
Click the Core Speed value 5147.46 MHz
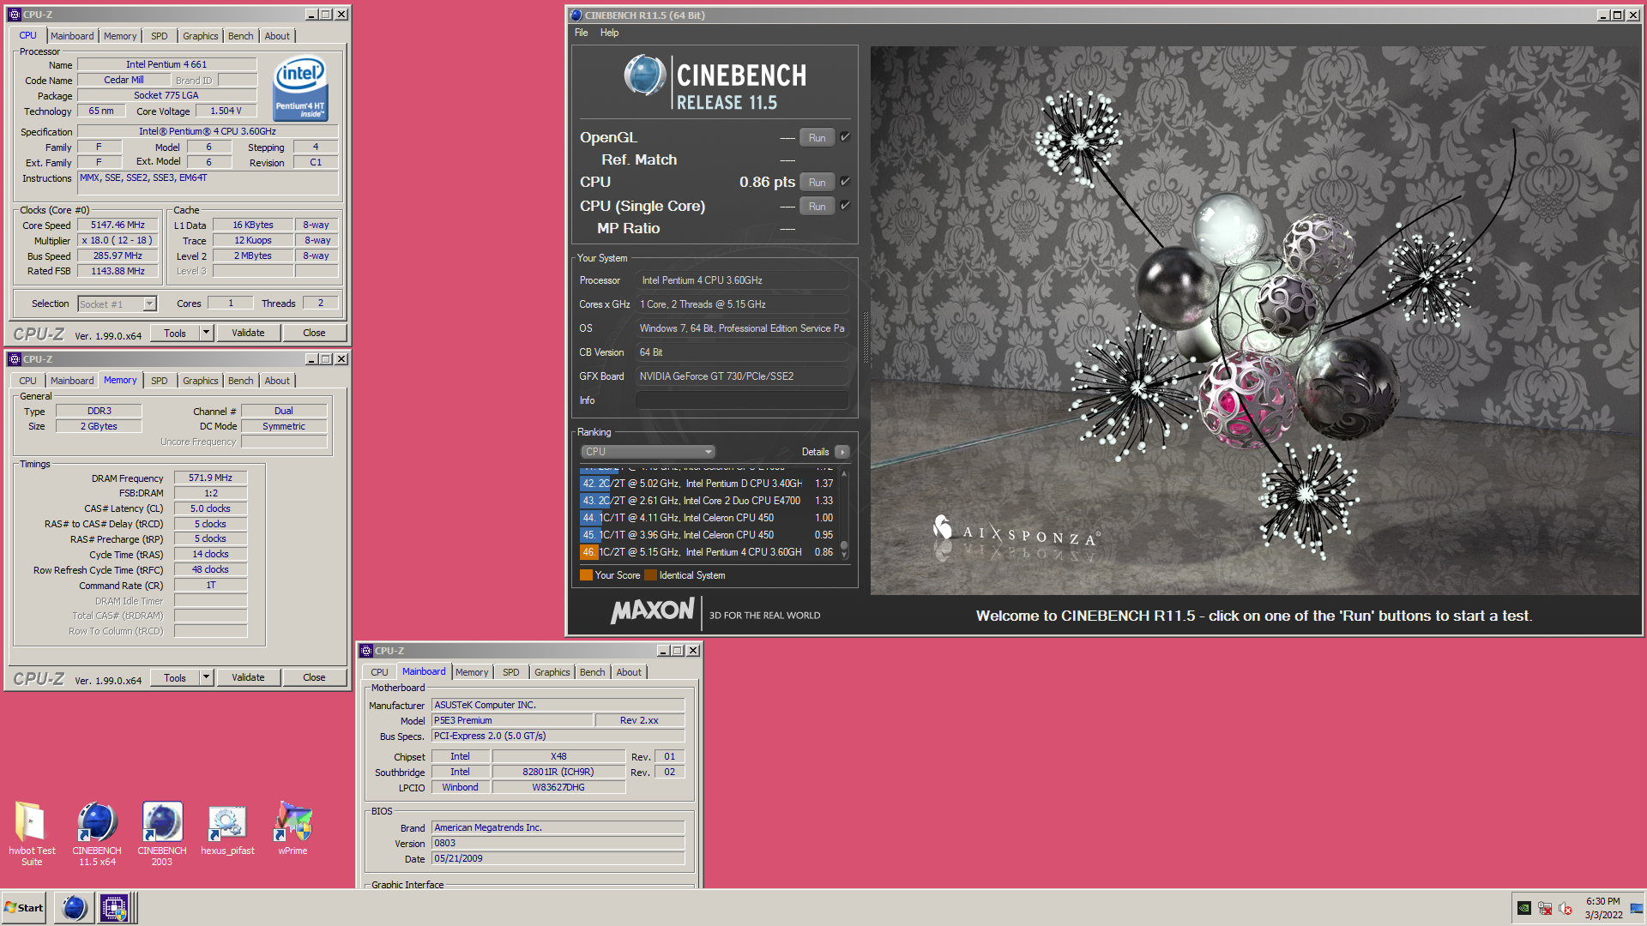click(x=118, y=225)
